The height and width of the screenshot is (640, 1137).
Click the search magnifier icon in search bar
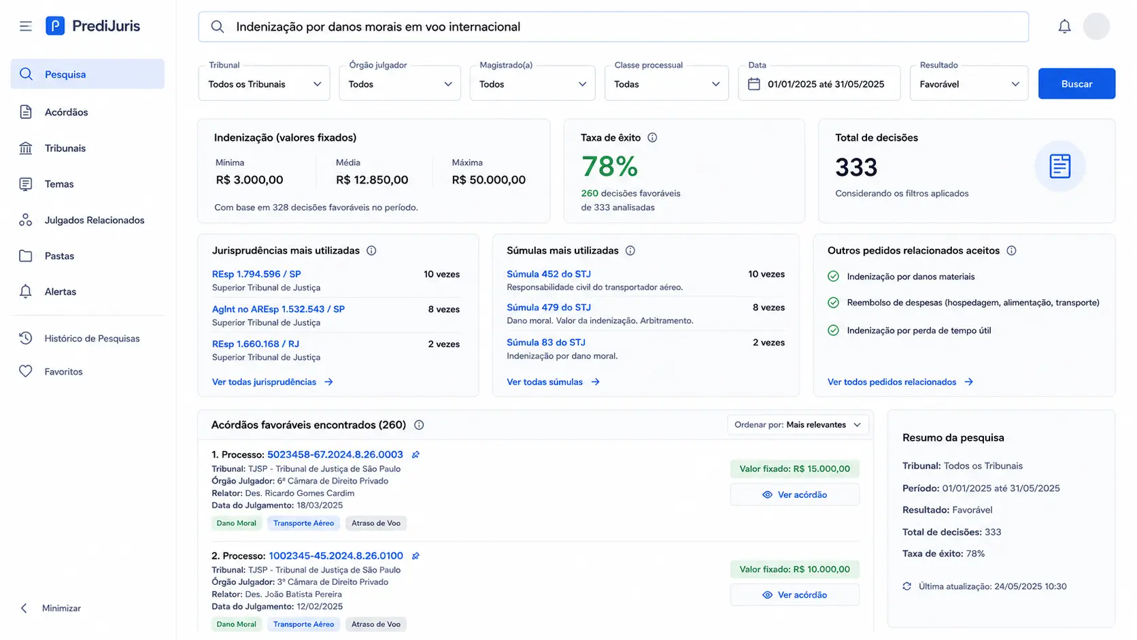218,27
